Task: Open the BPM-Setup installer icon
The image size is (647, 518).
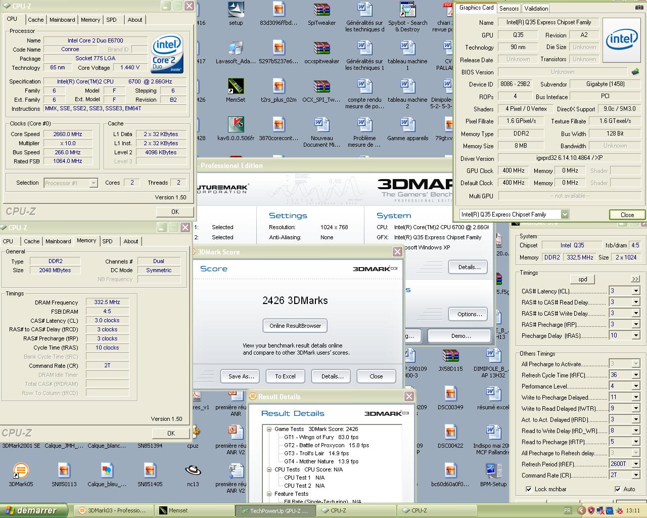Action: pos(493,471)
